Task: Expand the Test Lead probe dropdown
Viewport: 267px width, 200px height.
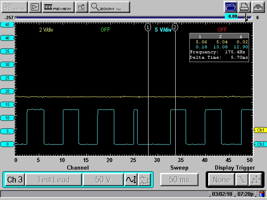Action: point(53,180)
